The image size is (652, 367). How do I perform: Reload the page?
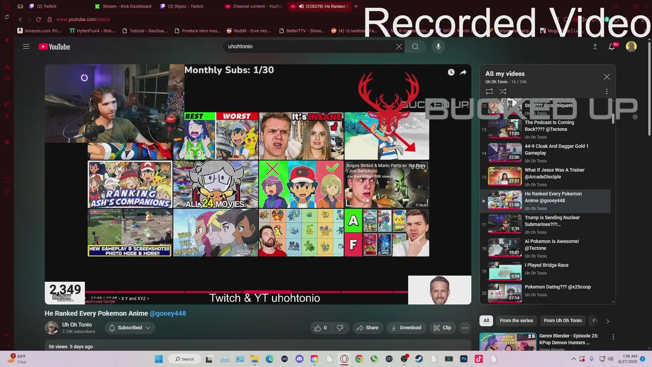[38, 19]
